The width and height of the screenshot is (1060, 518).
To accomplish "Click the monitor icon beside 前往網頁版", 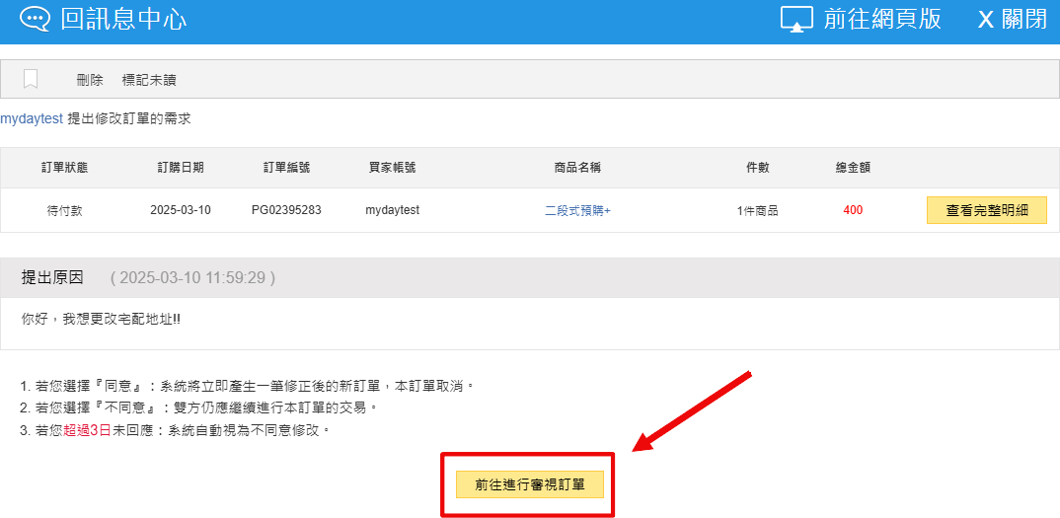I will click(796, 19).
